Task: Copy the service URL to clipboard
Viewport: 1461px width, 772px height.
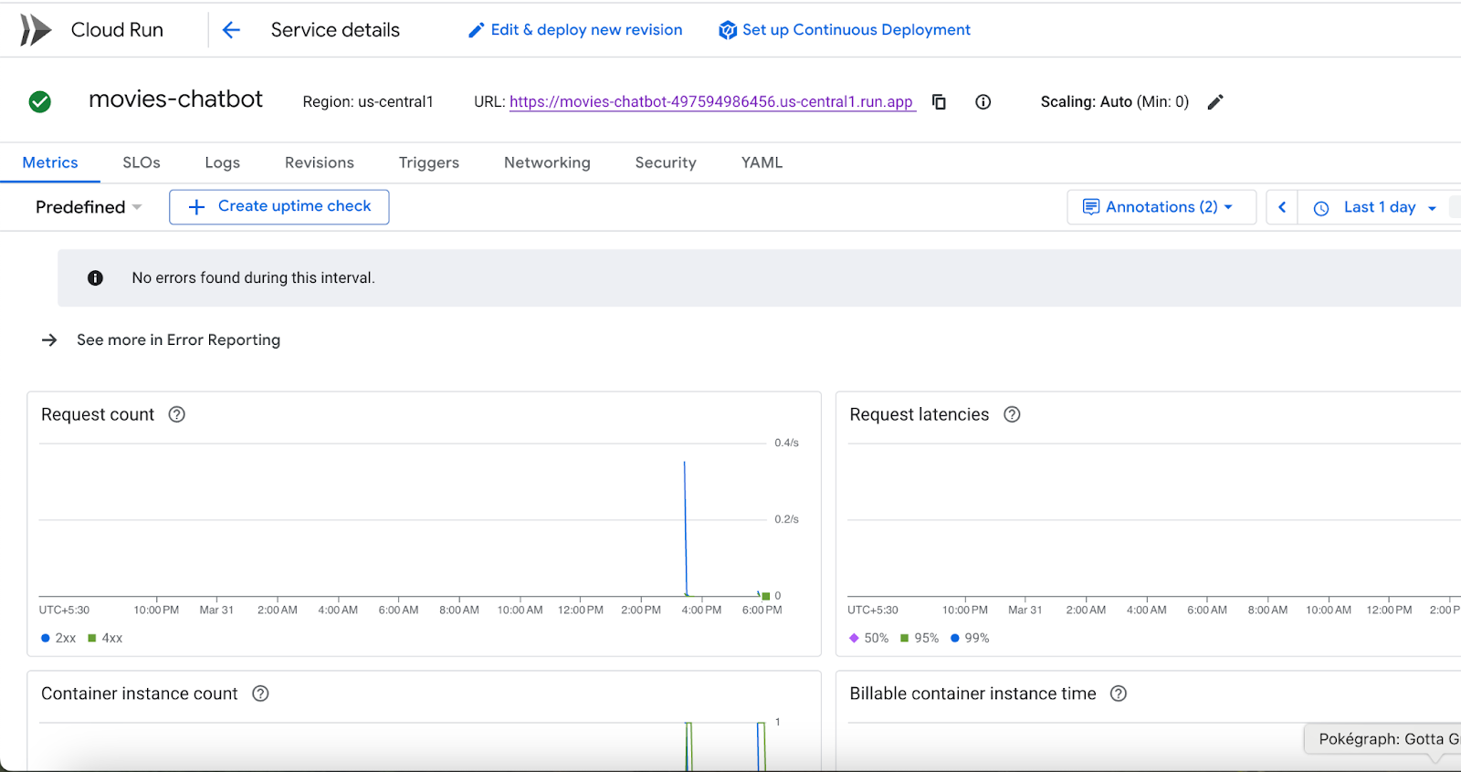Action: 939,102
